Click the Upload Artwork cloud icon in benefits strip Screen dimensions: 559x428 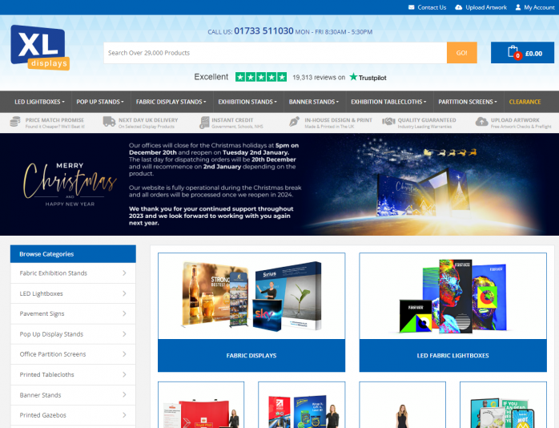coord(481,122)
